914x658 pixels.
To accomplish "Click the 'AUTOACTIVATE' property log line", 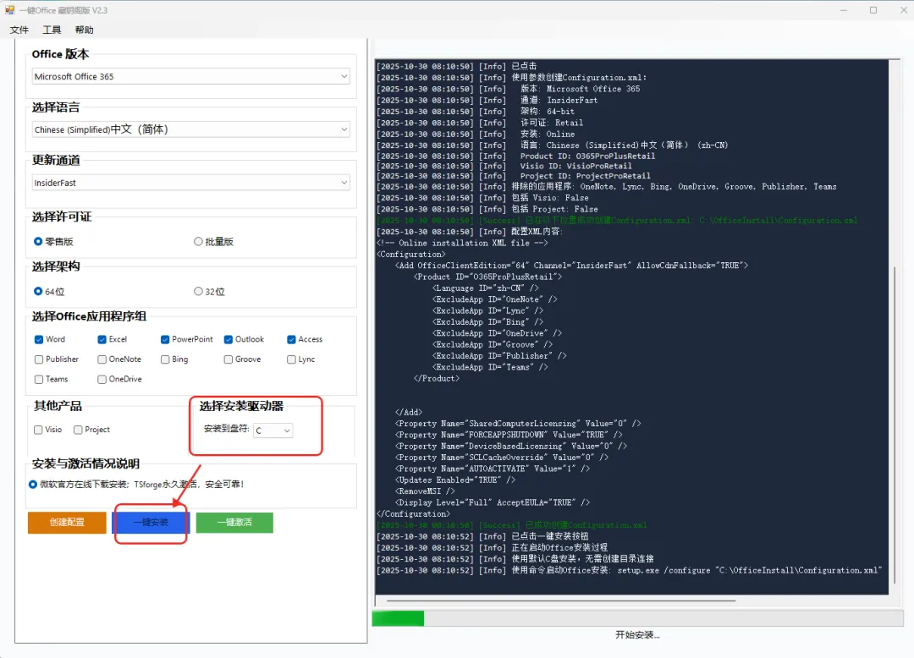I will (x=493, y=469).
